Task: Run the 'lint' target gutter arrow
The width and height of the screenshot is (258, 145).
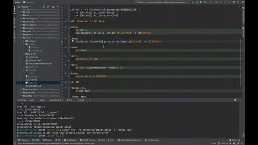Action: (x=65, y=56)
